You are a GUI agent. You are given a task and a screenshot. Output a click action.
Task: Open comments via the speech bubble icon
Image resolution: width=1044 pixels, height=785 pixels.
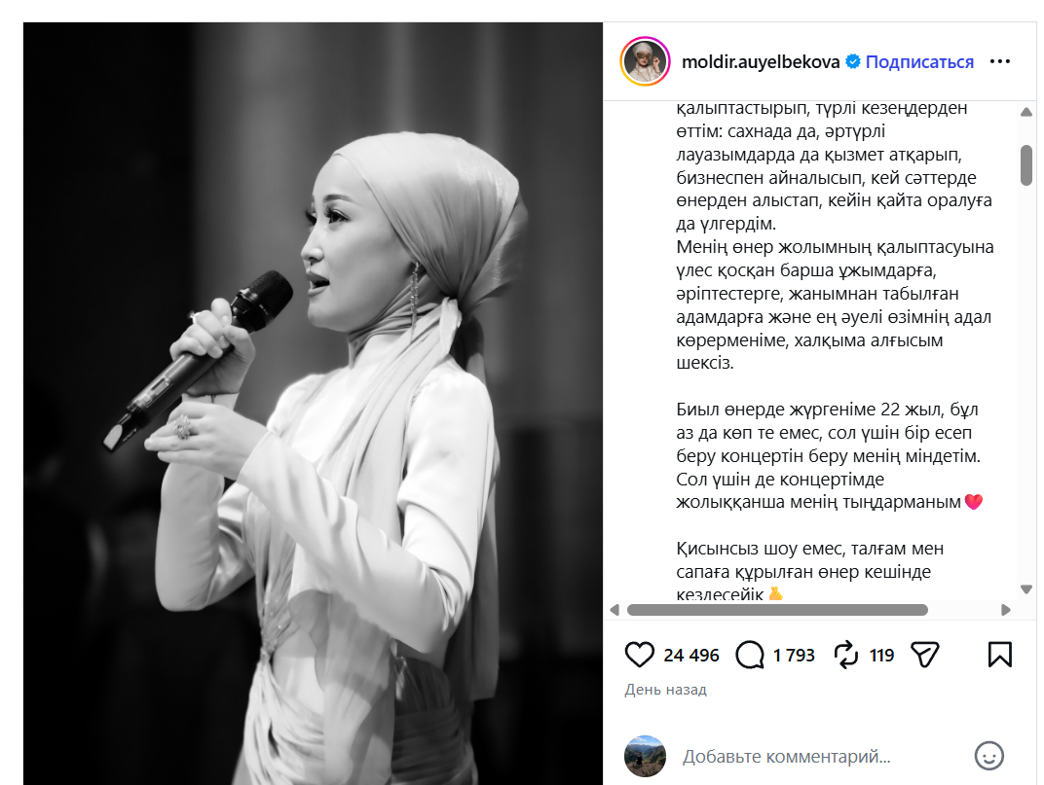750,655
